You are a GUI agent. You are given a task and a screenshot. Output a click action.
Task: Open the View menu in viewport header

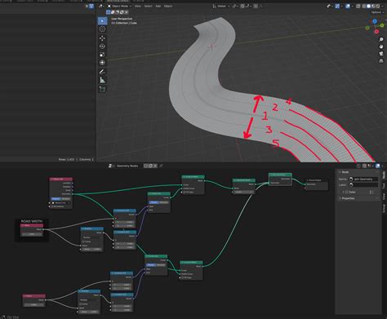138,6
